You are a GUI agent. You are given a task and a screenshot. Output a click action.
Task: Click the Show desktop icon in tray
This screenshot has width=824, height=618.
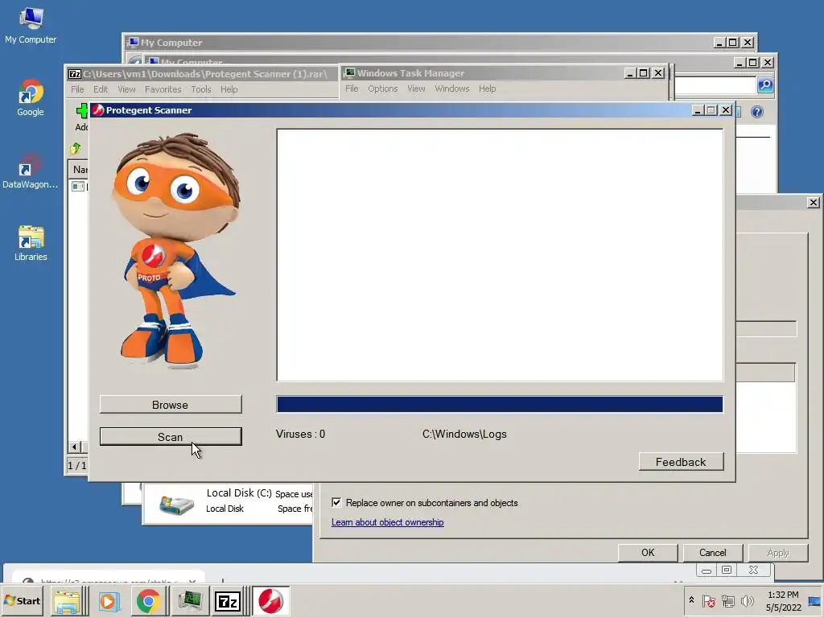(814, 601)
